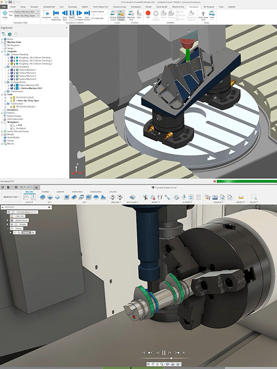This screenshot has width=277, height=369.
Task: Collapse the Tools tree node
Action: 2,95
